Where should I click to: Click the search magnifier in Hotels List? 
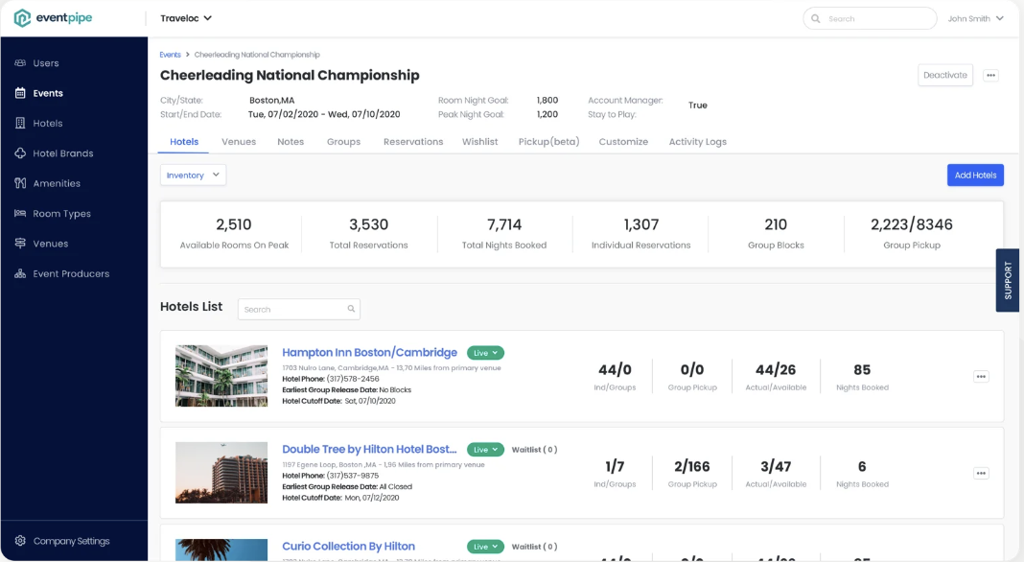coord(351,309)
